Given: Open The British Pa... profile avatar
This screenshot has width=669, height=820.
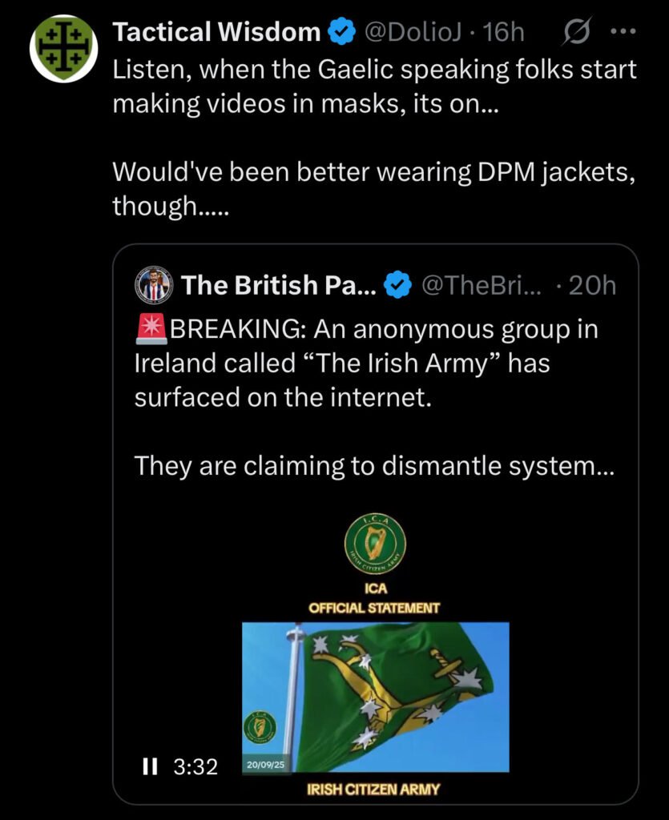Looking at the screenshot, I should [155, 285].
